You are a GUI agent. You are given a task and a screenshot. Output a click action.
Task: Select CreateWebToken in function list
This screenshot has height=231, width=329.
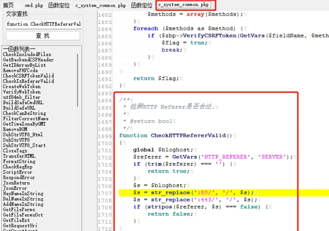(x=22, y=86)
